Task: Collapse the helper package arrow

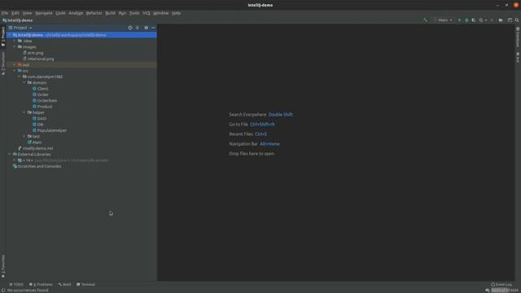Action: point(24,112)
